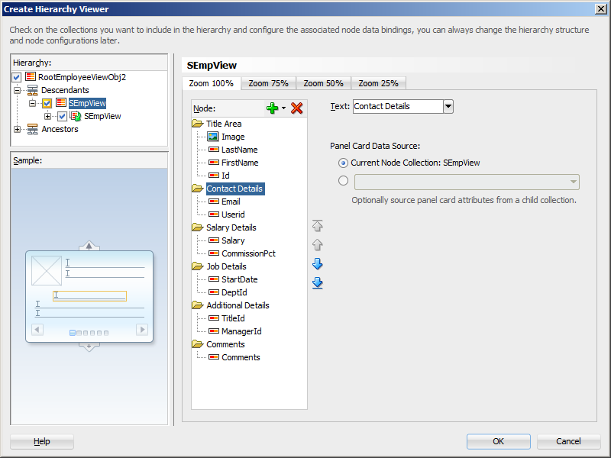Image resolution: width=611 pixels, height=458 pixels.
Task: Click the move to bottom arrow icon
Action: coord(318,282)
